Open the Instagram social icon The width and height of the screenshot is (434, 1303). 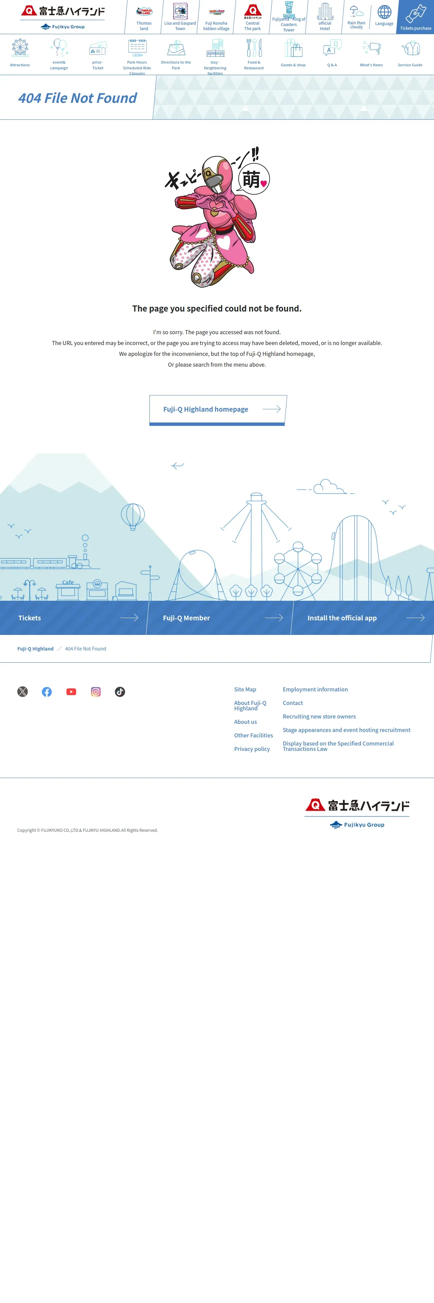click(96, 691)
